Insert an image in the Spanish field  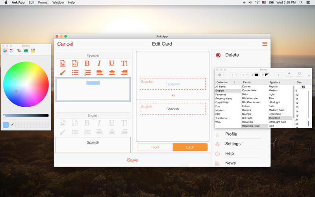62,63
